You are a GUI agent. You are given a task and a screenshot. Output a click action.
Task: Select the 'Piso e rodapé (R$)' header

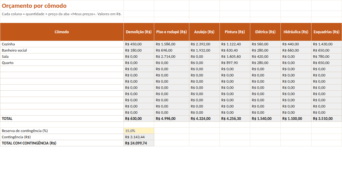(x=171, y=32)
